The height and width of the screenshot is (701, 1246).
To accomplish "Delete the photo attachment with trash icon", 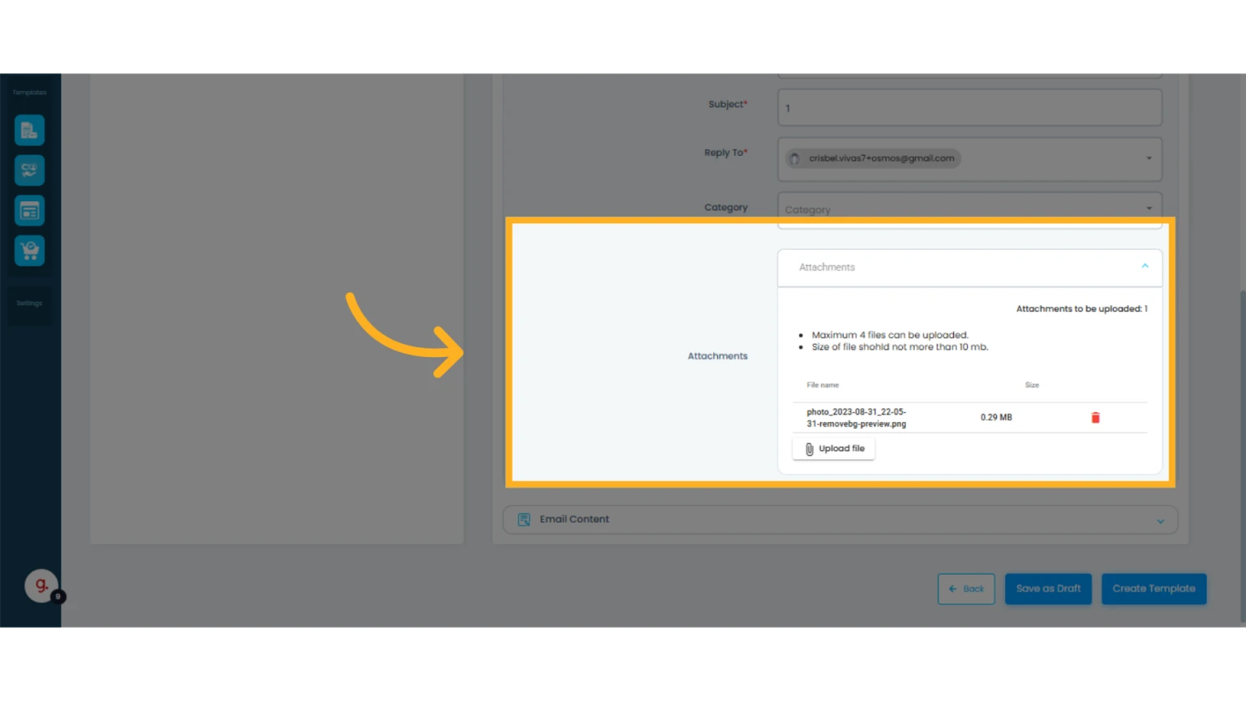I will [1095, 418].
